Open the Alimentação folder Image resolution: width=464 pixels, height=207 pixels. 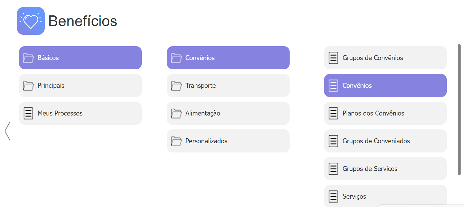coord(228,113)
